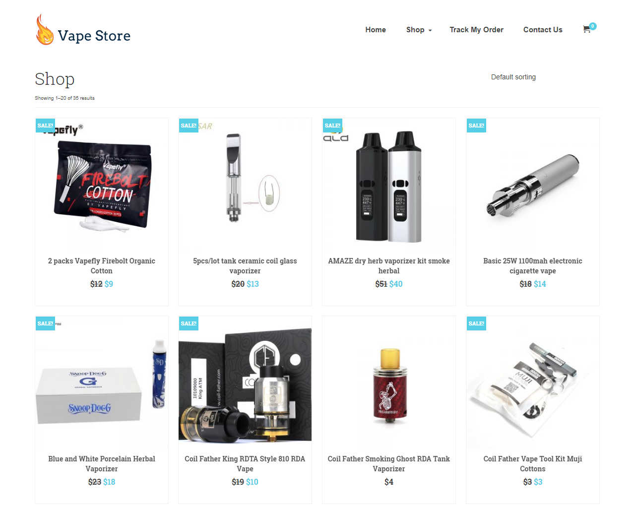Image resolution: width=635 pixels, height=512 pixels.
Task: Select the Muji cotton tool kit image
Action: click(x=533, y=383)
